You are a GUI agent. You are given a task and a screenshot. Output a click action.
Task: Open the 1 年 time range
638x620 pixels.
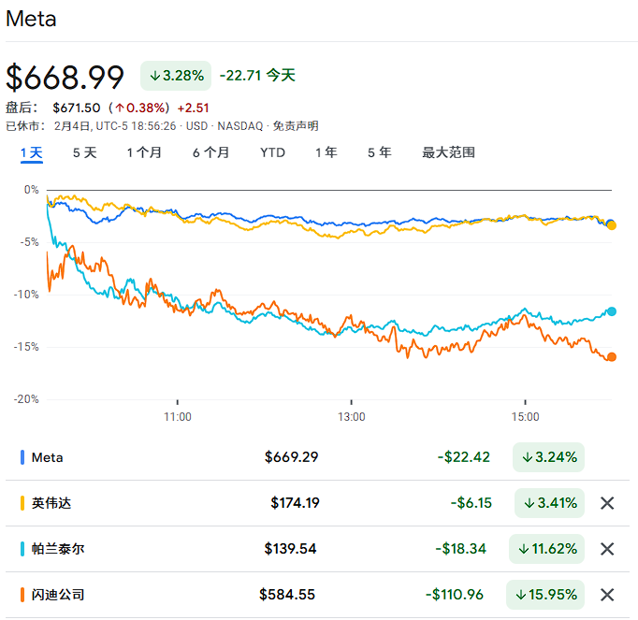pyautogui.click(x=326, y=152)
